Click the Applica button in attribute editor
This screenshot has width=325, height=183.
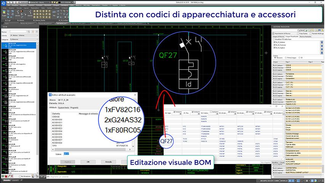point(68,162)
